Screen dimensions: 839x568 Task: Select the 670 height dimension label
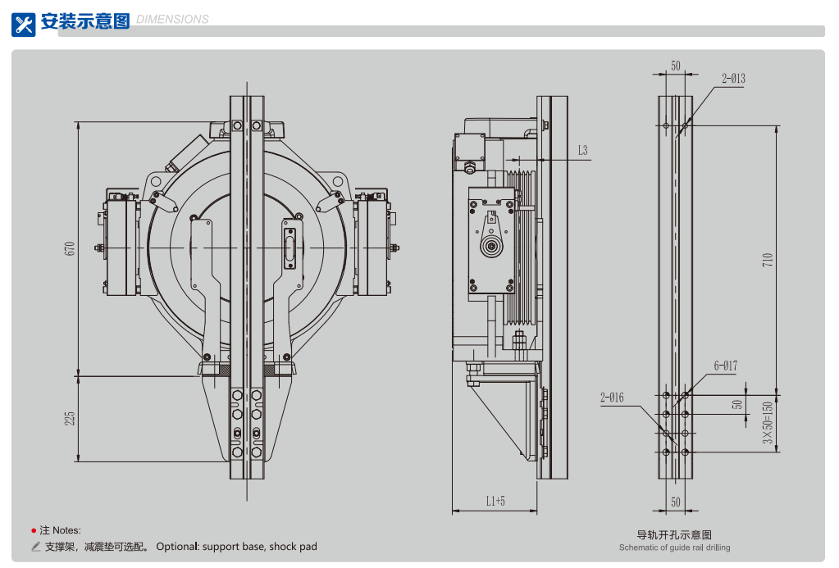pyautogui.click(x=70, y=248)
